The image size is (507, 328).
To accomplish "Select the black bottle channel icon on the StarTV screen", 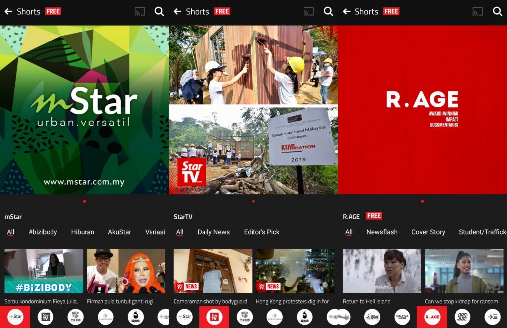I will (304, 317).
